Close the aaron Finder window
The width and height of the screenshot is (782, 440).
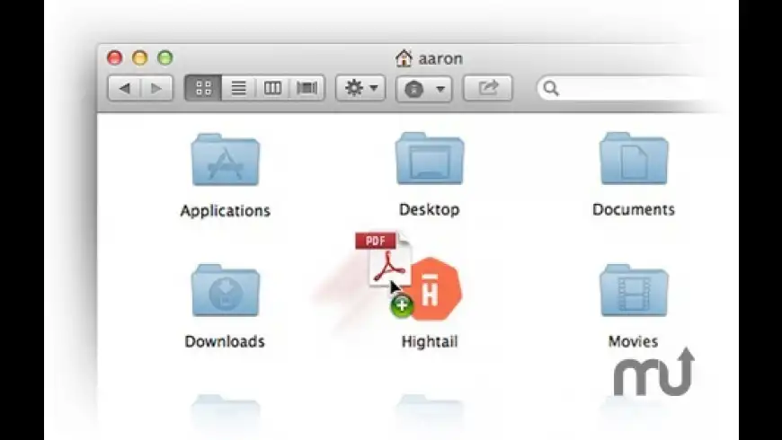click(115, 57)
